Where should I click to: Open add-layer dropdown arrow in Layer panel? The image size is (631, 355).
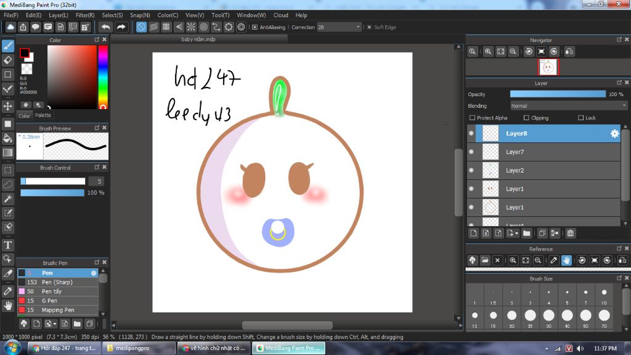click(x=516, y=234)
